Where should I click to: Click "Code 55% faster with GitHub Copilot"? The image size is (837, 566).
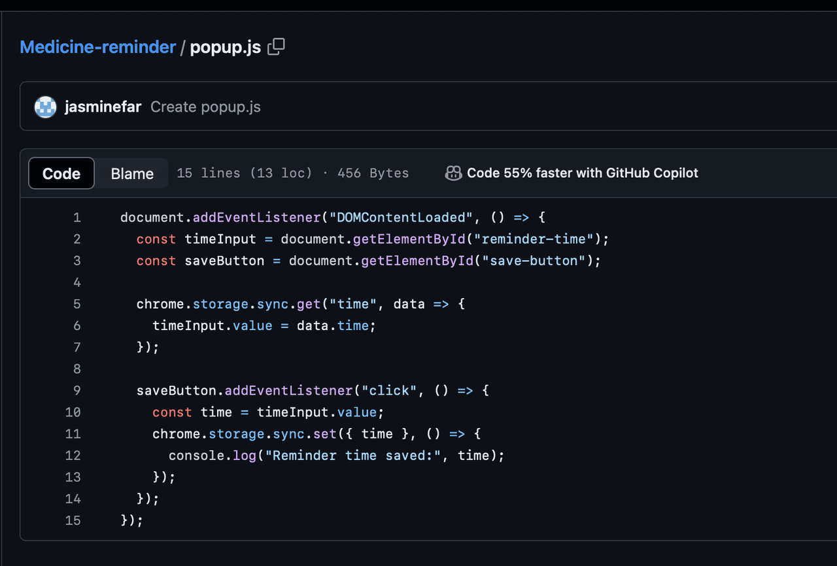tap(582, 173)
